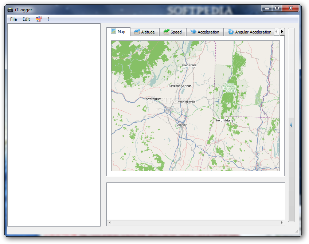Click Mechanicville label on the map
The width and height of the screenshot is (309, 244).
(187, 102)
